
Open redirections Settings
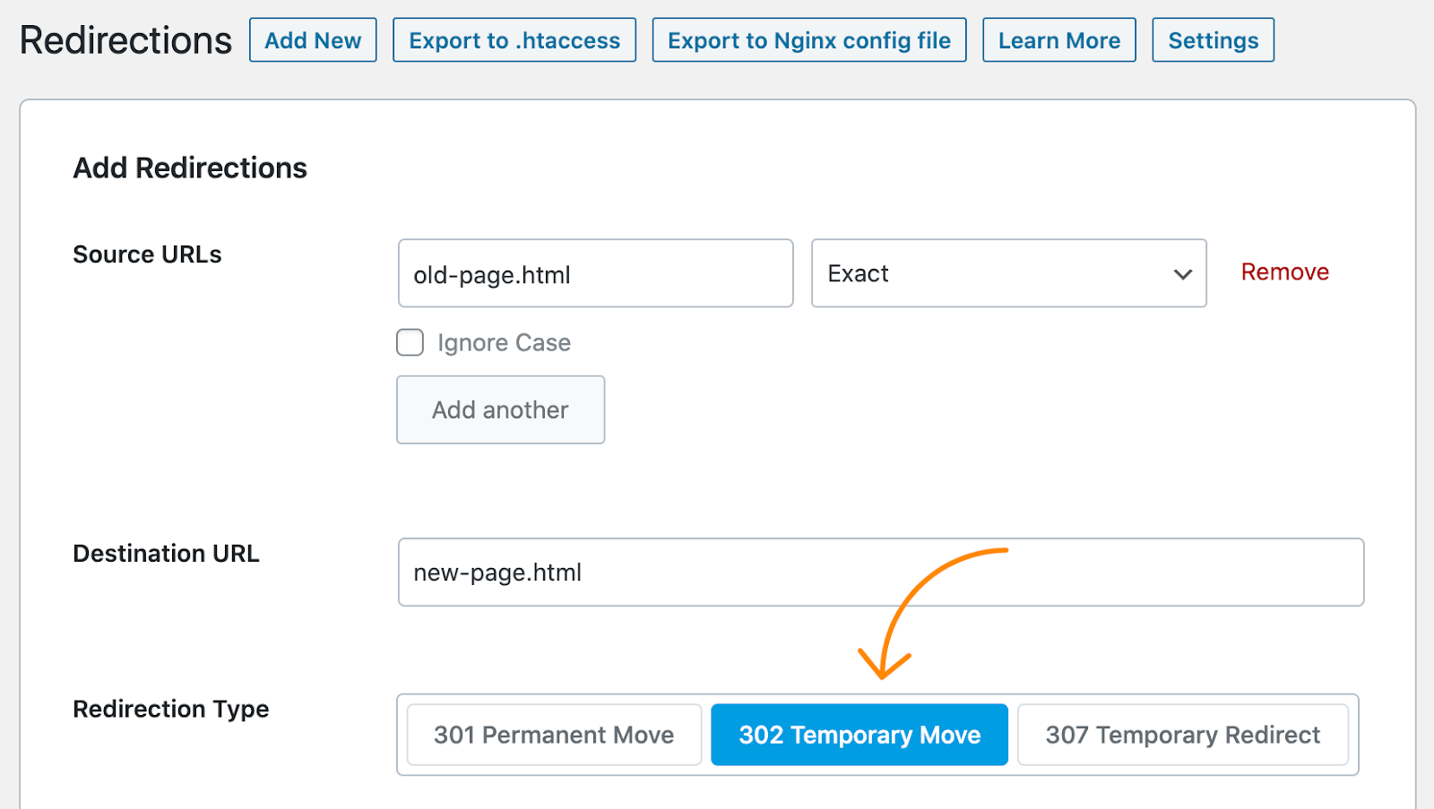pyautogui.click(x=1213, y=40)
